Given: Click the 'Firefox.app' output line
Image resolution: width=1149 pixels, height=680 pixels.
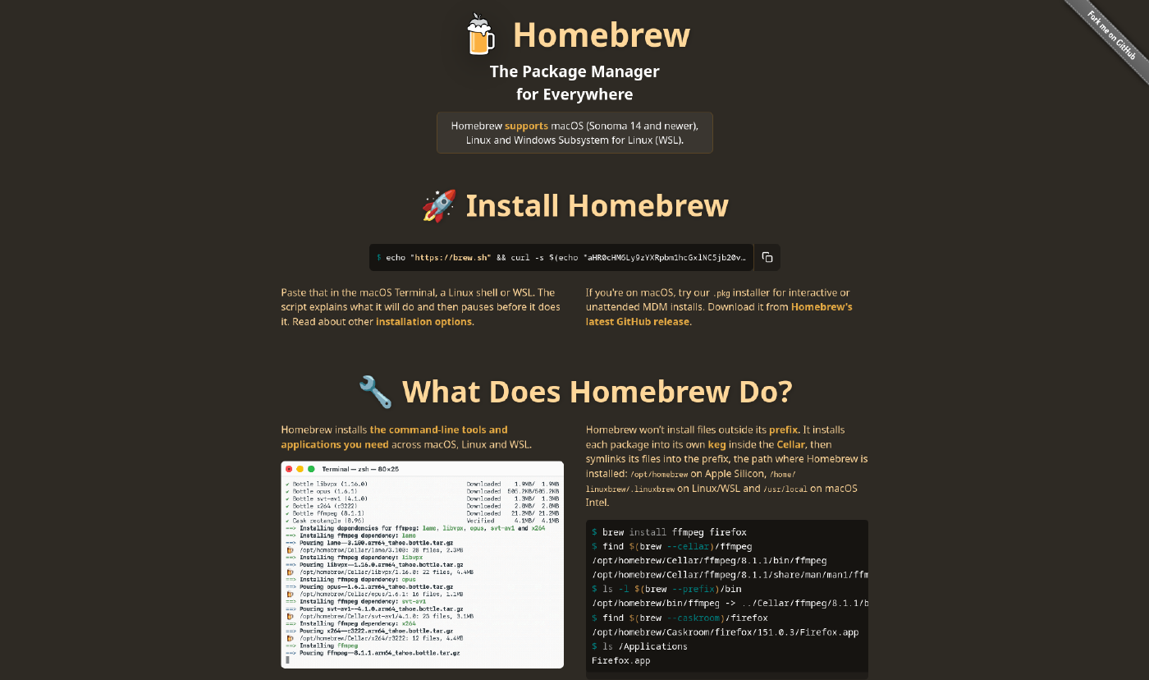Looking at the screenshot, I should pyautogui.click(x=620, y=660).
